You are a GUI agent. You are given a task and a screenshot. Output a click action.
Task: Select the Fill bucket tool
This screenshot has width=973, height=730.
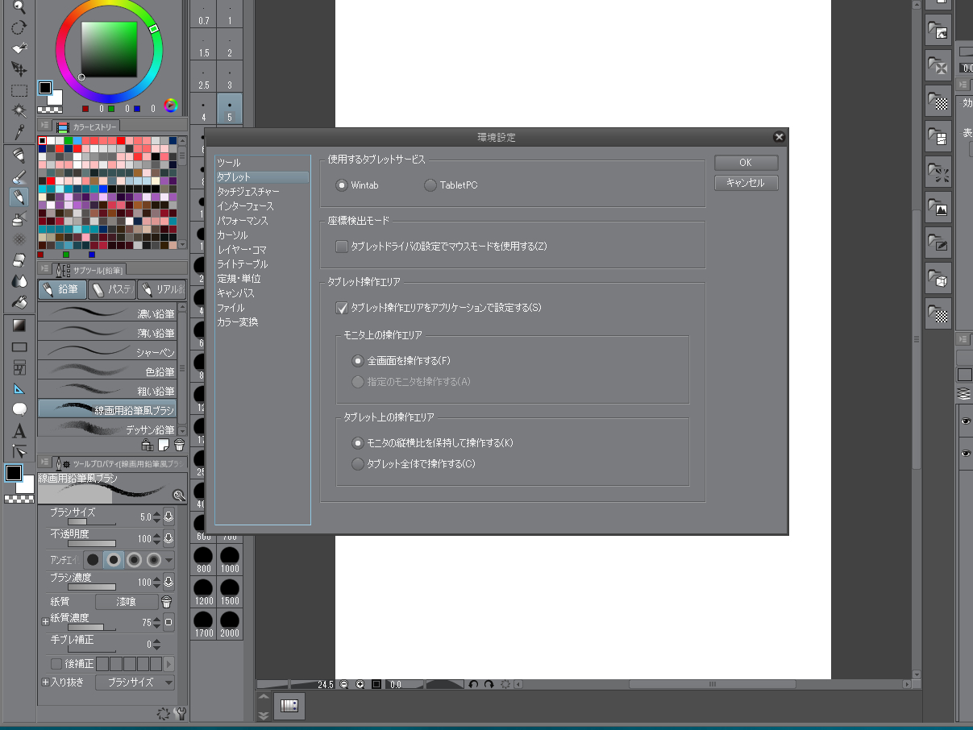pos(19,302)
